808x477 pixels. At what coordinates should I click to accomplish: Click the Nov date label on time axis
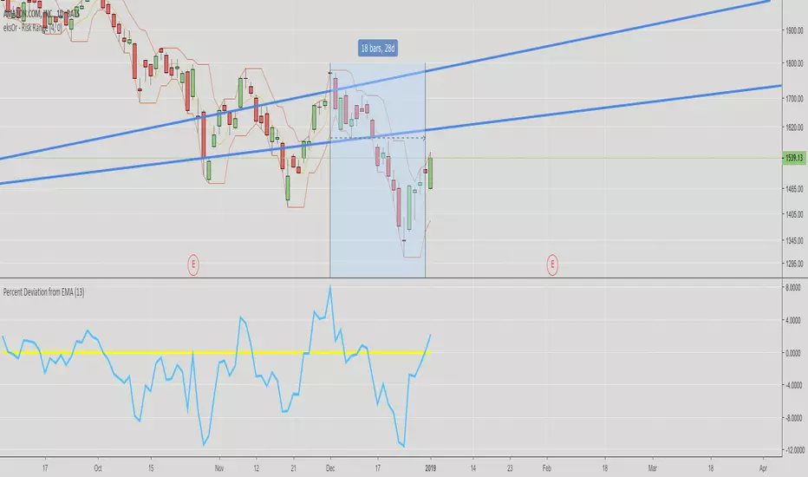[x=219, y=468]
